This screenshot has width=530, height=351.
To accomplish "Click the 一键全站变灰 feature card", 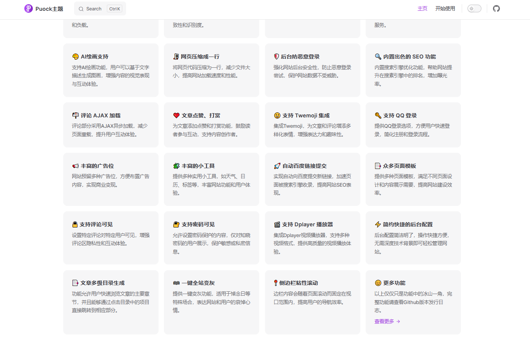I will (x=211, y=302).
